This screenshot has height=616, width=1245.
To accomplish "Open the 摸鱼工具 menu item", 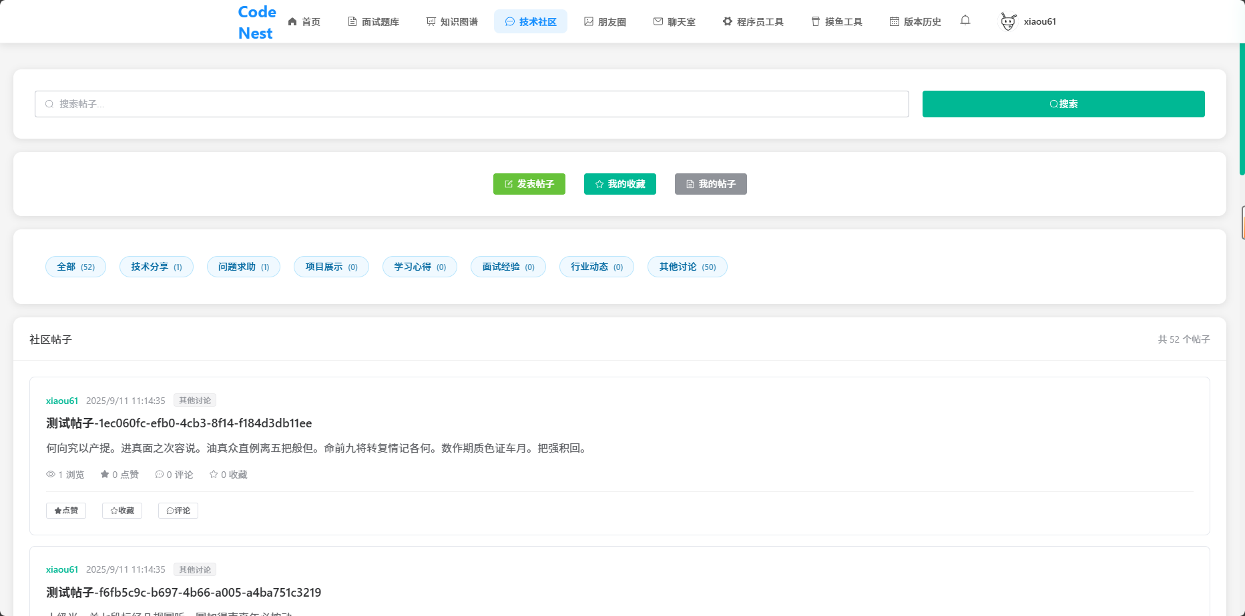I will (836, 22).
